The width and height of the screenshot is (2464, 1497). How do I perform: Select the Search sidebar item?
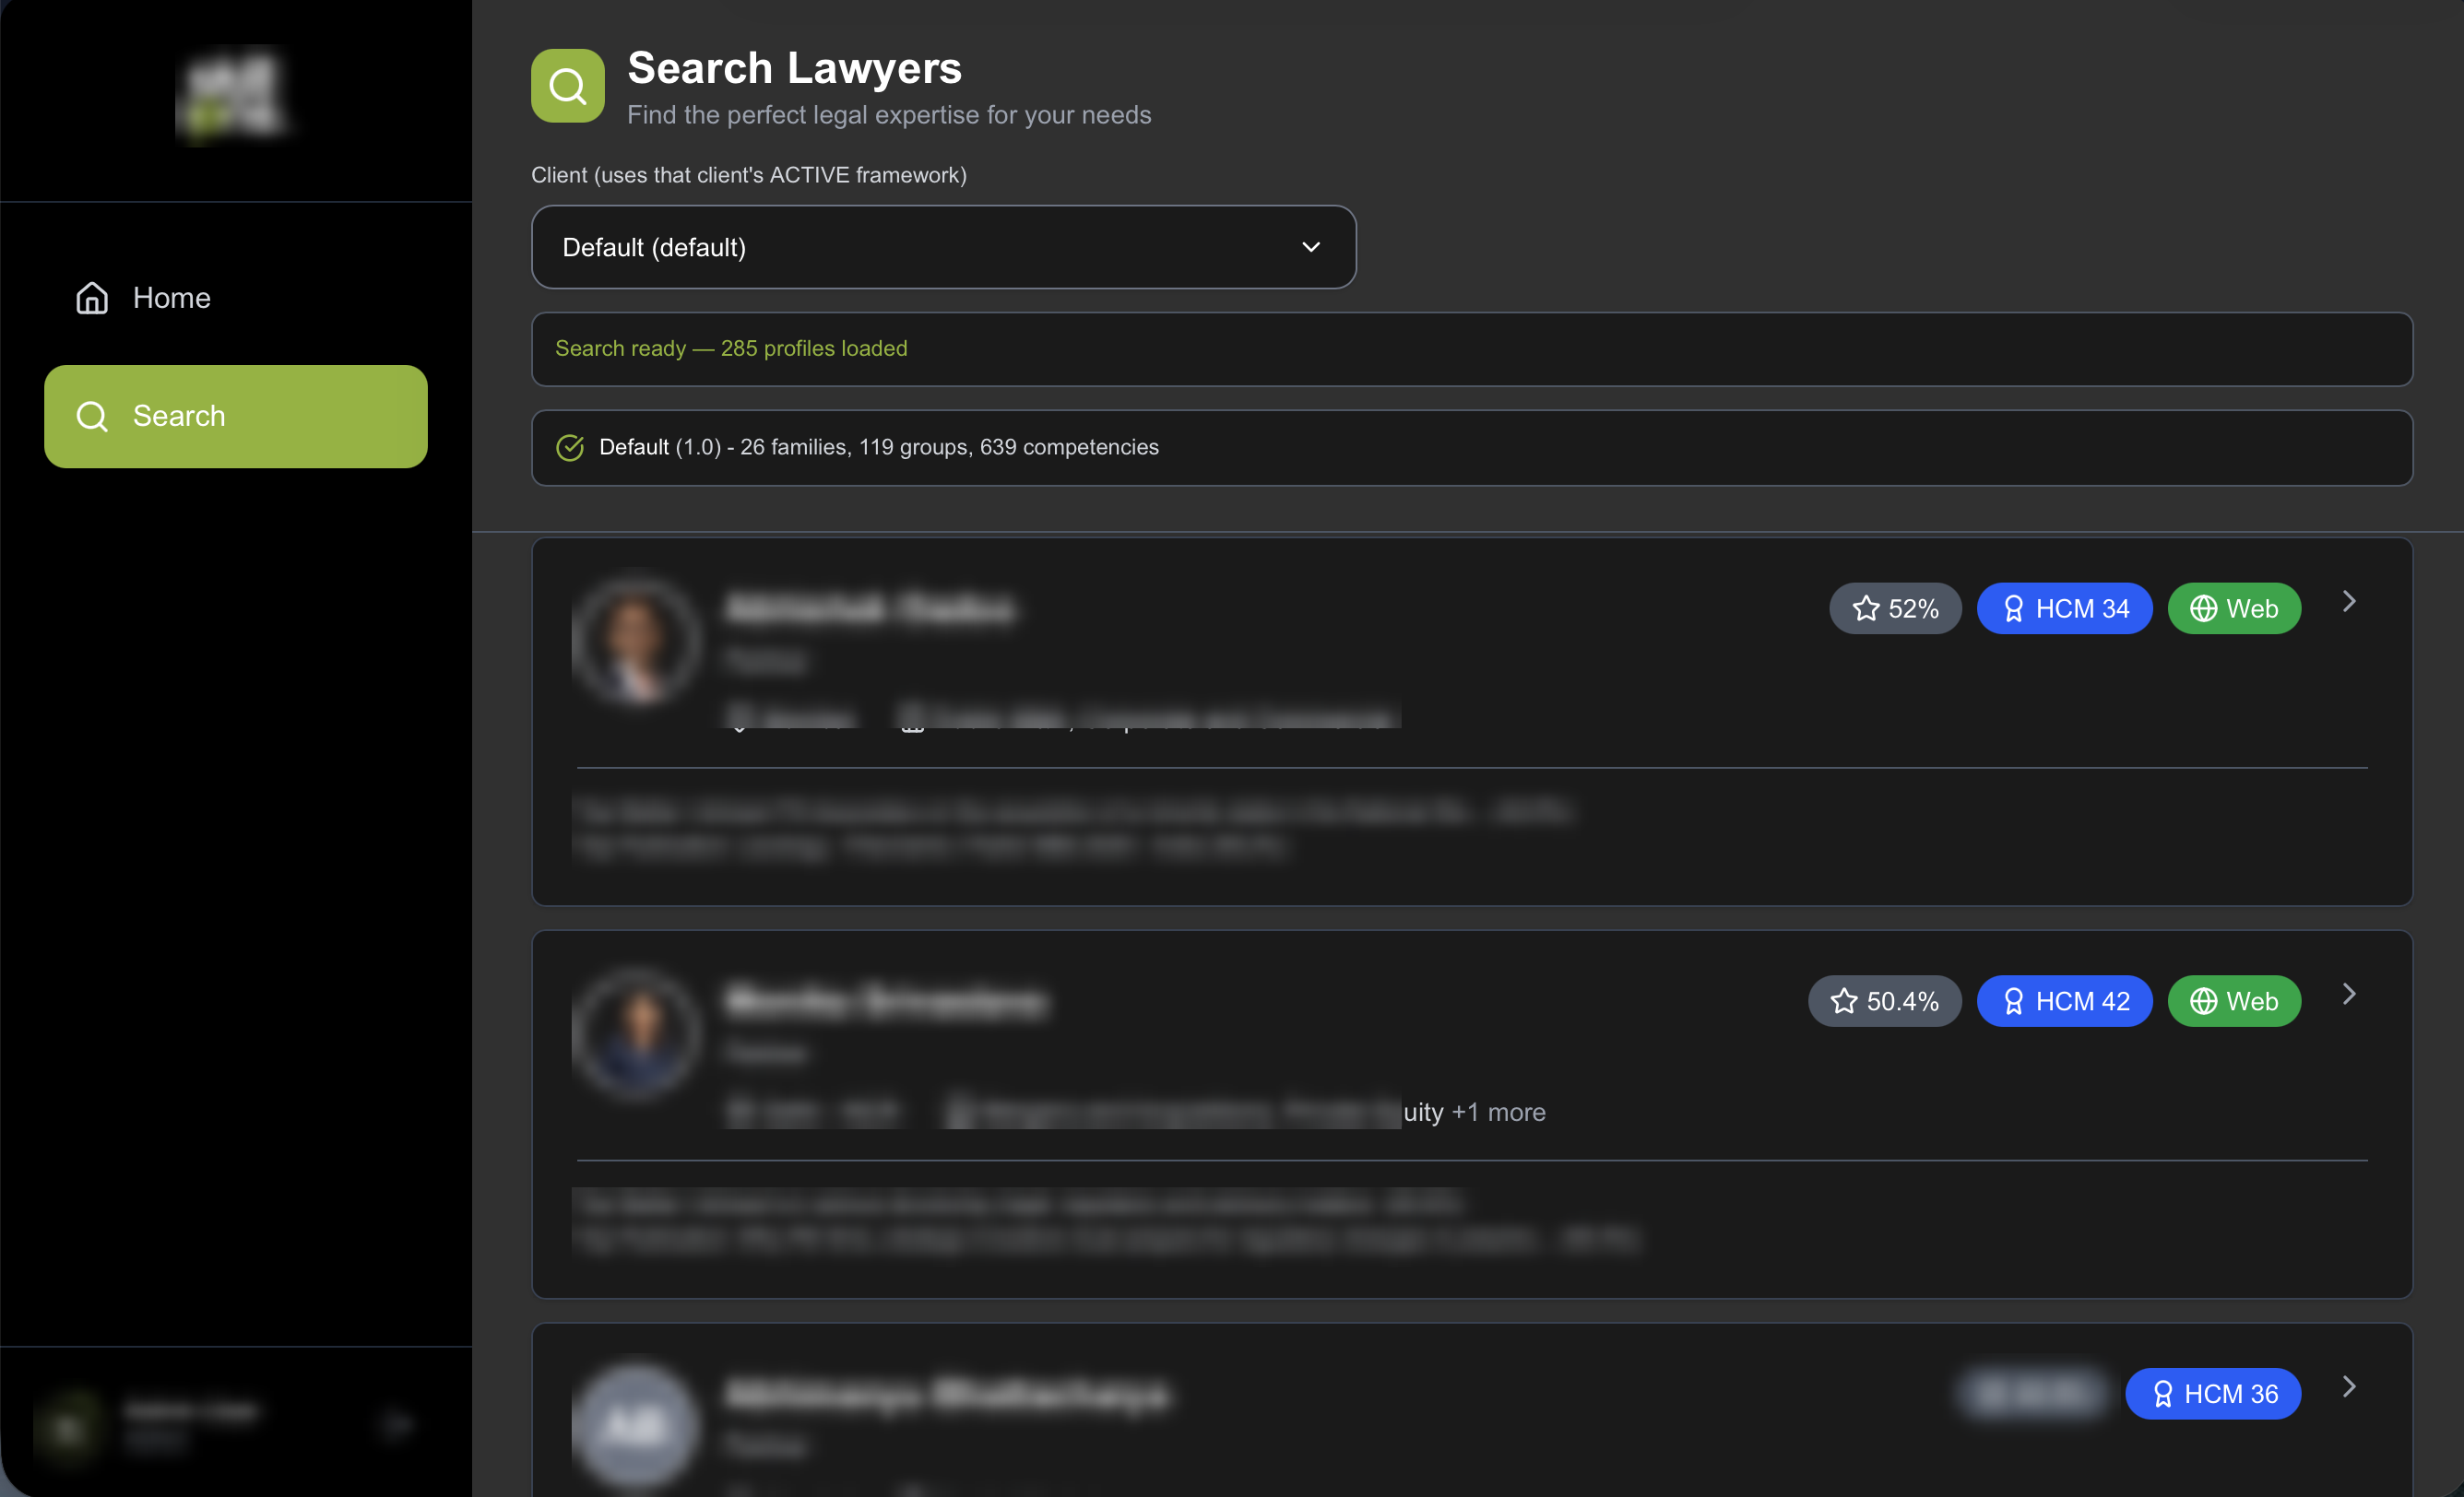[x=236, y=416]
